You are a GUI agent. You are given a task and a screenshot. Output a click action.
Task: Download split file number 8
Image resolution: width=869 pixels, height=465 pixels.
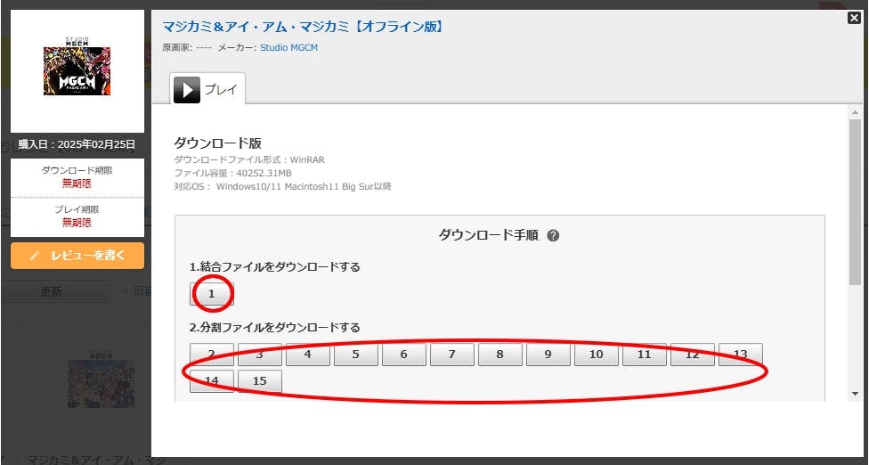point(500,355)
